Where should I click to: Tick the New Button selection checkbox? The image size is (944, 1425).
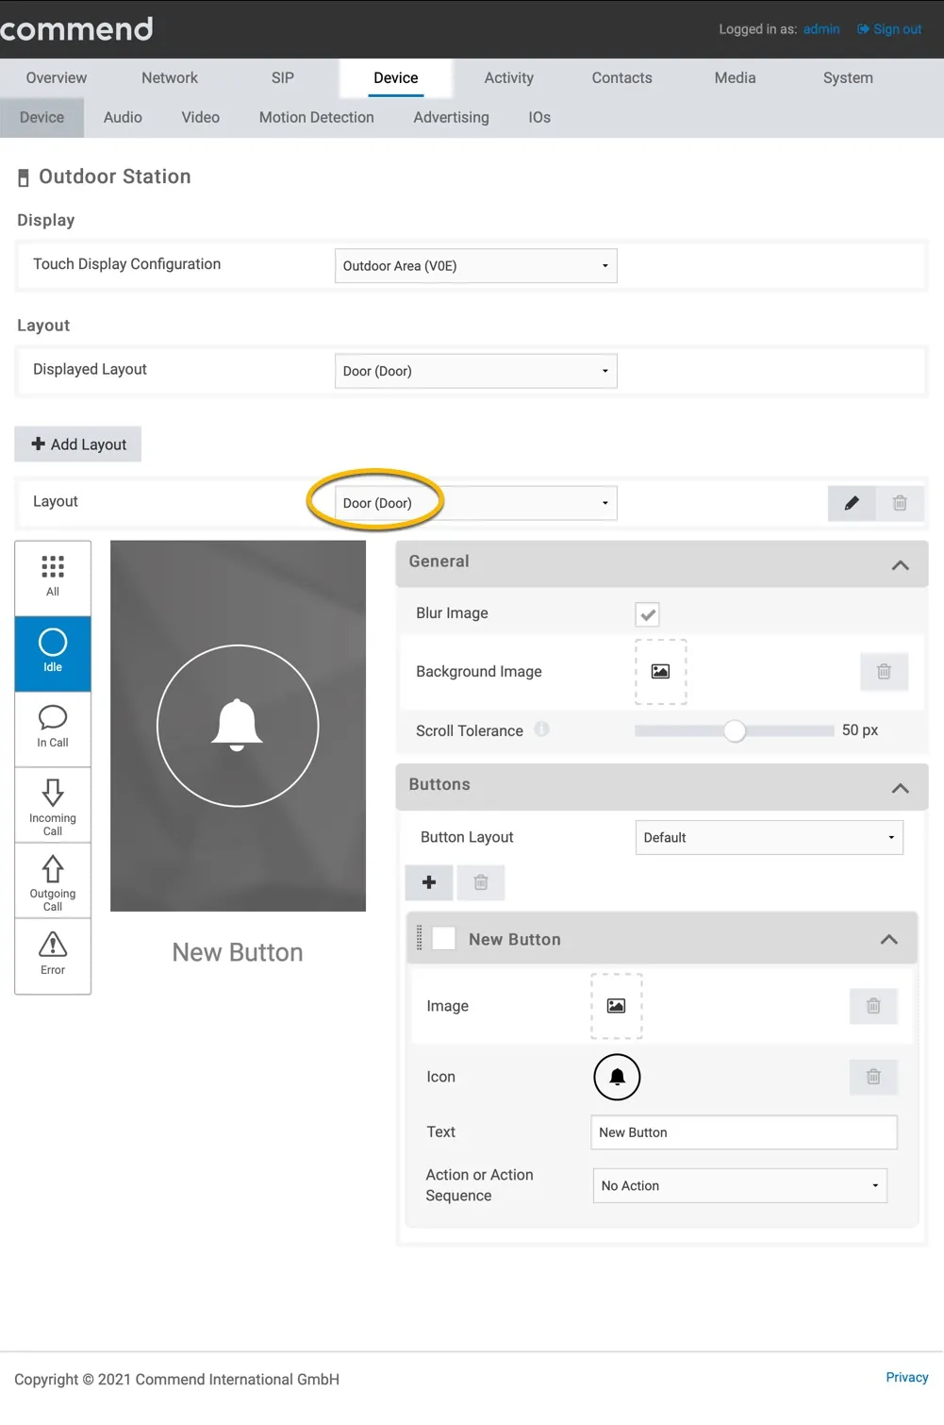pyautogui.click(x=443, y=938)
